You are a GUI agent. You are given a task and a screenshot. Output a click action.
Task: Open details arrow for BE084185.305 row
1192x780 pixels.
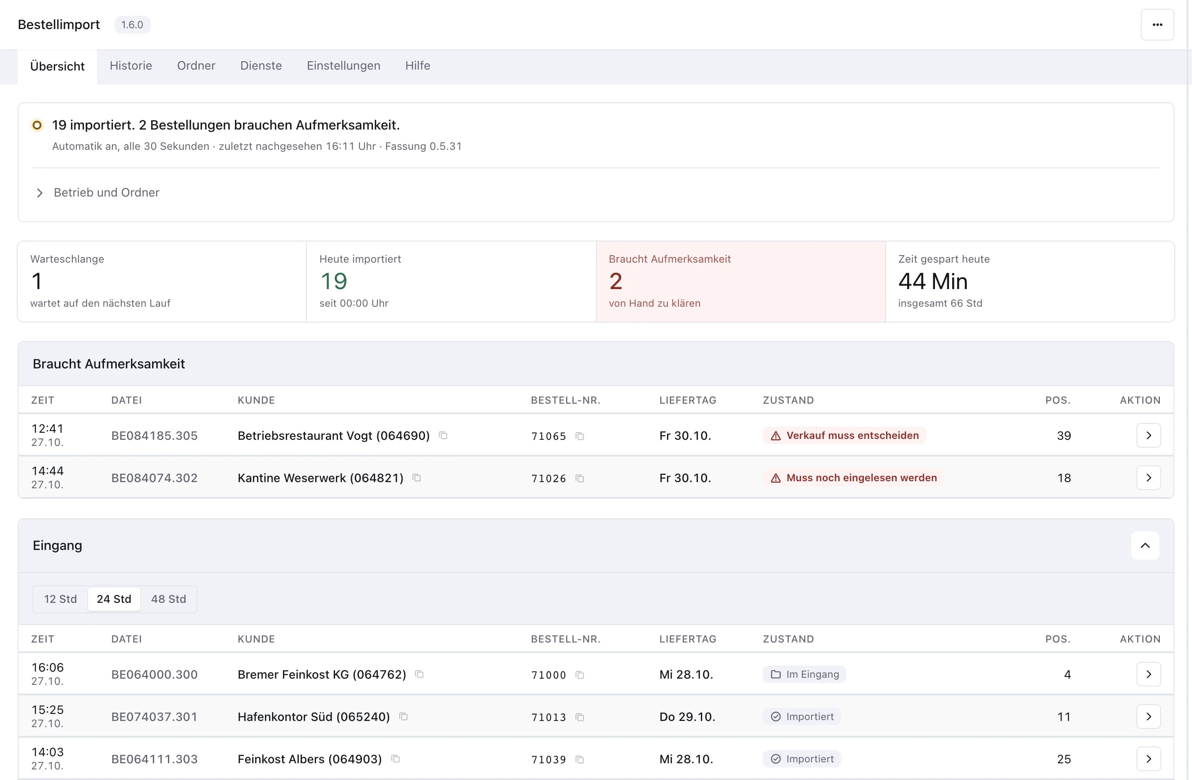[1148, 435]
